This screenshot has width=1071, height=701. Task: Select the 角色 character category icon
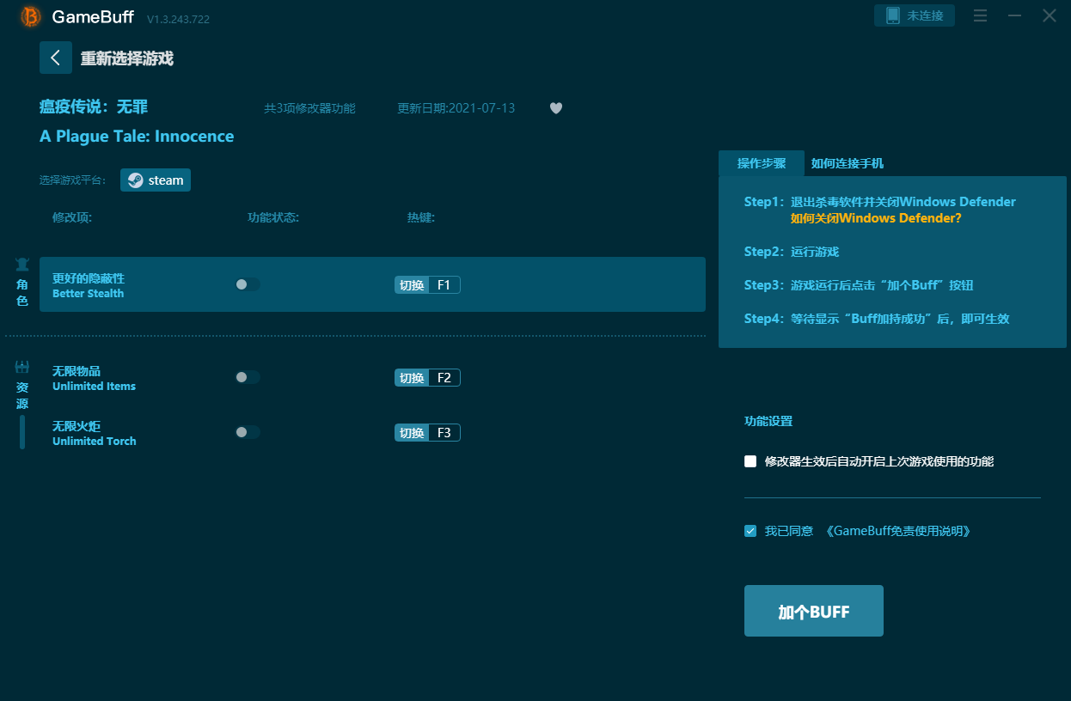click(22, 265)
